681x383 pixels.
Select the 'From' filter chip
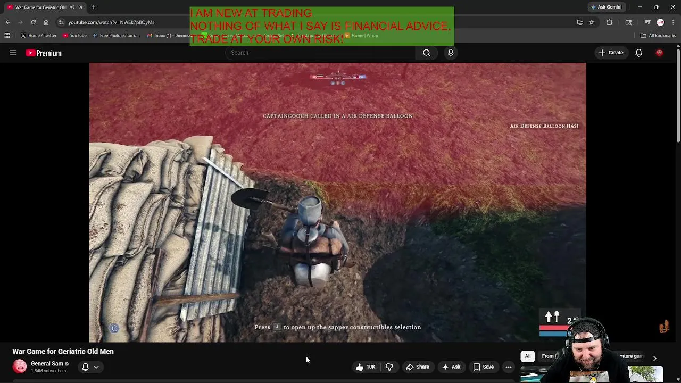pyautogui.click(x=548, y=356)
